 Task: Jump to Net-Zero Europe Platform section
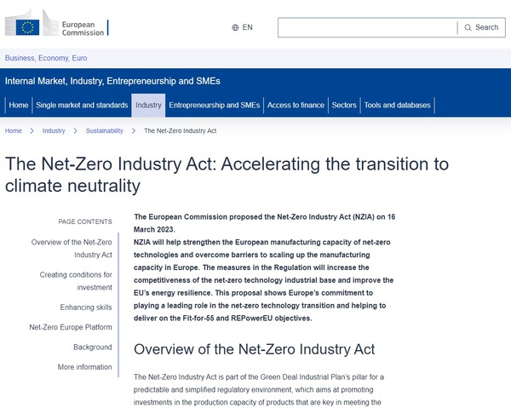pyautogui.click(x=71, y=327)
